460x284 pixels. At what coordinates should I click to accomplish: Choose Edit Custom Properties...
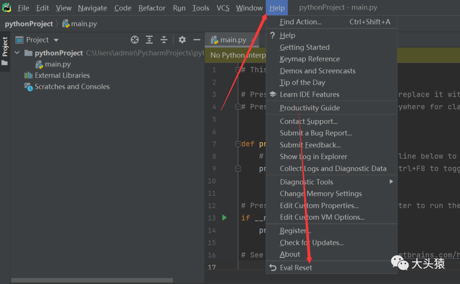[331, 205]
